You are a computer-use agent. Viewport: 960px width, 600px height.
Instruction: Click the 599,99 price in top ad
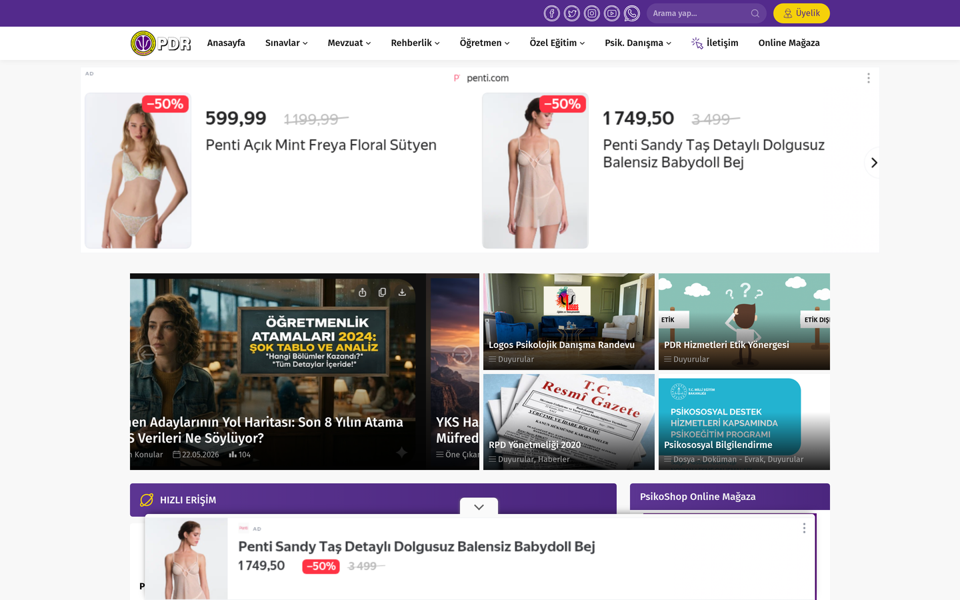[236, 119]
